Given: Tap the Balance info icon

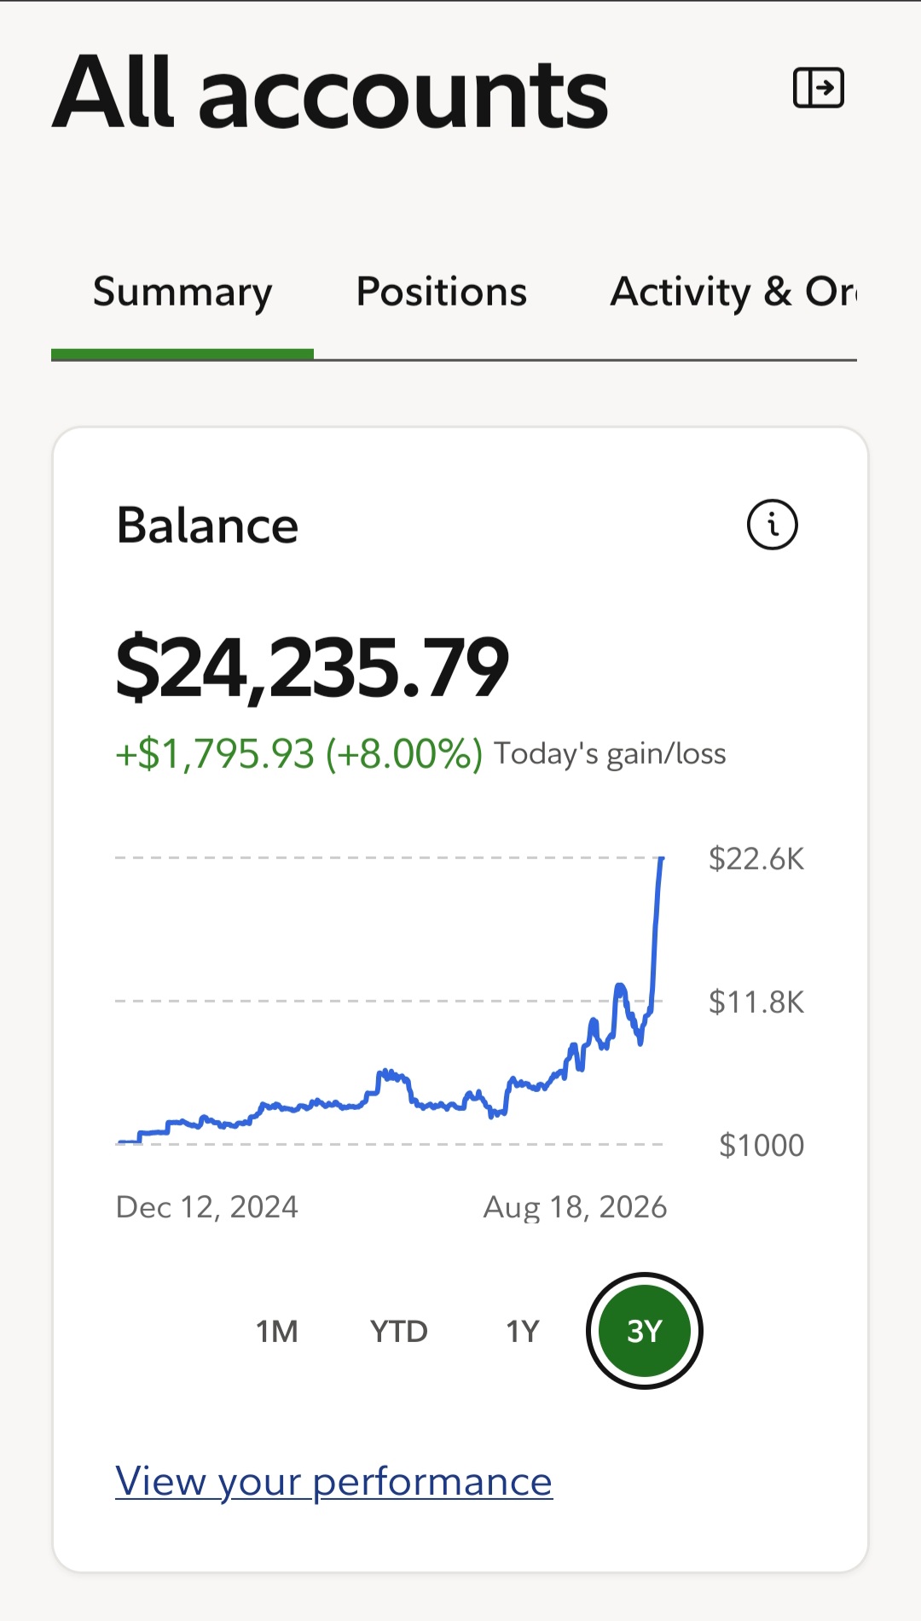Looking at the screenshot, I should click(x=773, y=524).
